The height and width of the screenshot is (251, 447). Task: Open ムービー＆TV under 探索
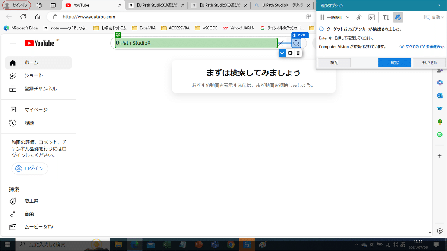[38, 227]
